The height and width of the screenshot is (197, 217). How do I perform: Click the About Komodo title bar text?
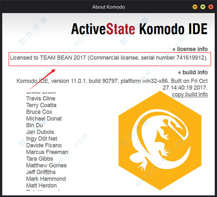(x=109, y=7)
